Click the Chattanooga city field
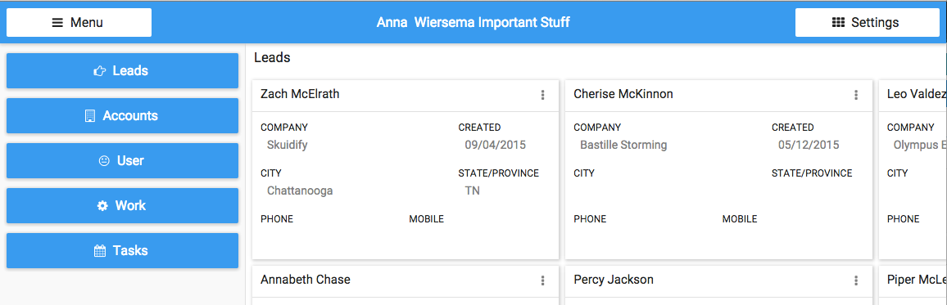Viewport: 947px width, 305px height. [x=300, y=191]
